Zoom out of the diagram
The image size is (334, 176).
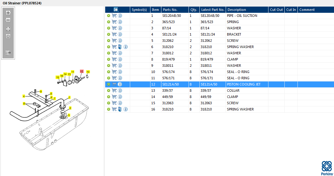(x=8, y=20)
